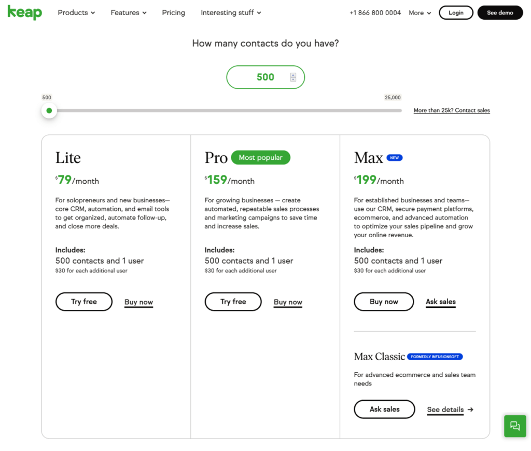Viewport: 531px width, 451px height.
Task: Click the See demo button
Action: click(x=500, y=12)
